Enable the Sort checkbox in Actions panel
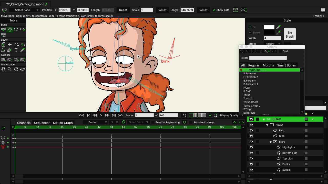328x184 pixels. pyautogui.click(x=280, y=51)
